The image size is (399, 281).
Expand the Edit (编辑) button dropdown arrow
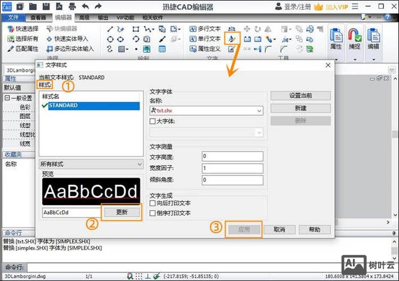(373, 60)
